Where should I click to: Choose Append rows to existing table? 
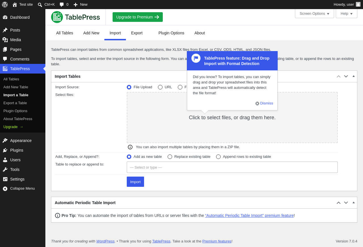pos(218,157)
